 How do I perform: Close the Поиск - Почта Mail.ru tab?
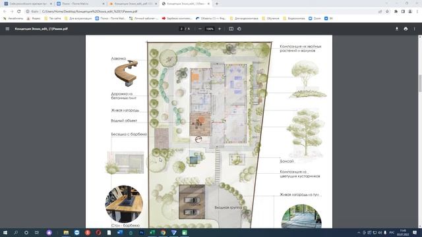point(104,4)
